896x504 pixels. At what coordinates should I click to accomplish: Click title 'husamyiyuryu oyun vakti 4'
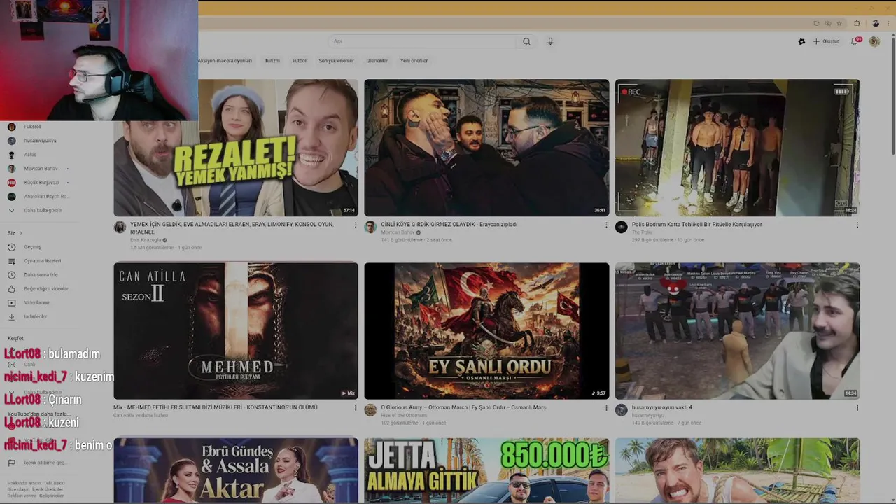tap(661, 407)
